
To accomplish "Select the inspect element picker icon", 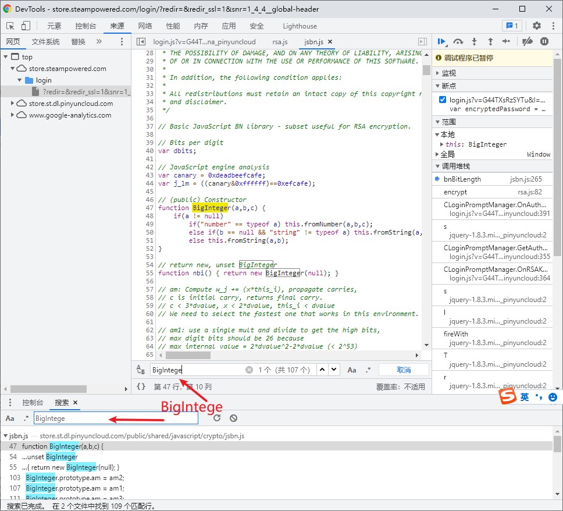I will [x=10, y=26].
